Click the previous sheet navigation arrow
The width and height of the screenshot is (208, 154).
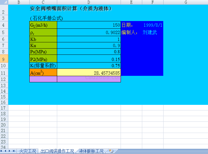coord(6,151)
